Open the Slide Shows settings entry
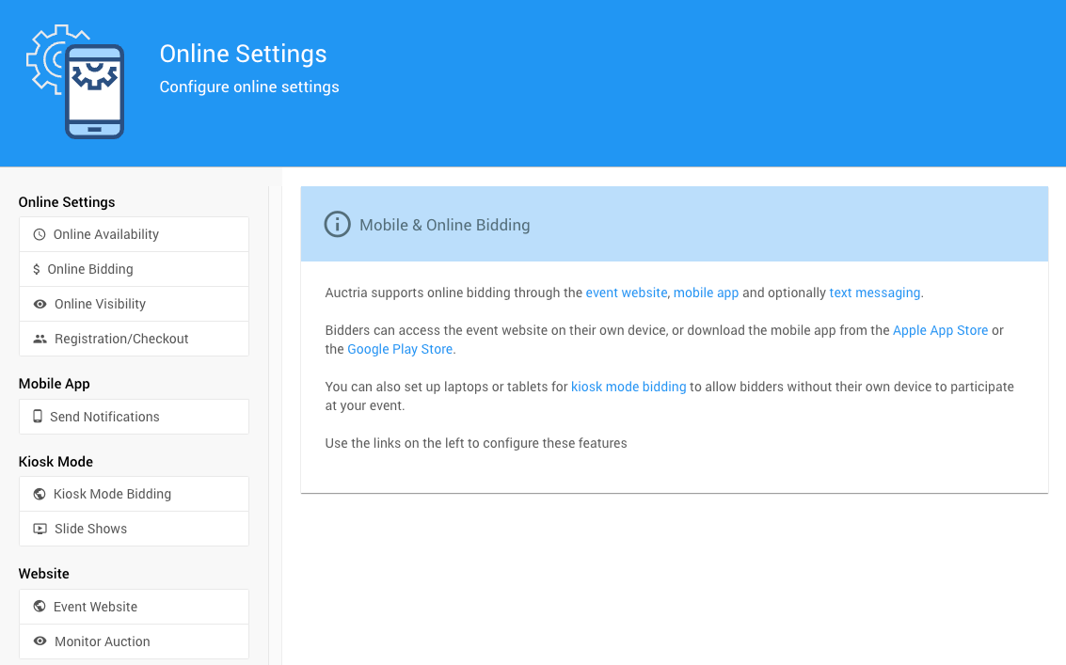 pos(90,529)
